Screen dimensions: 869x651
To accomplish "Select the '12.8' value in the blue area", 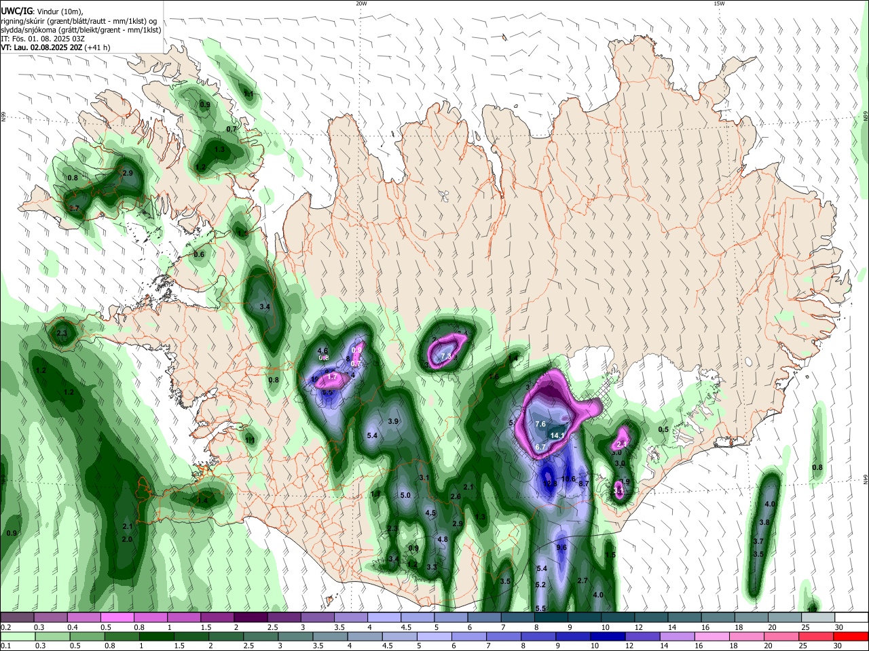I will tap(551, 484).
